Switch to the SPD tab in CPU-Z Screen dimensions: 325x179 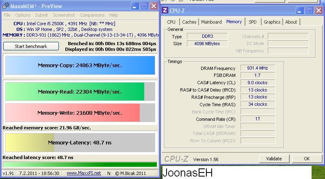pos(252,22)
